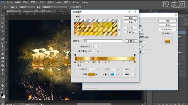Click the eyedropper icon in options bar
Image resolution: width=188 pixels, height=105 pixels.
click(5, 7)
